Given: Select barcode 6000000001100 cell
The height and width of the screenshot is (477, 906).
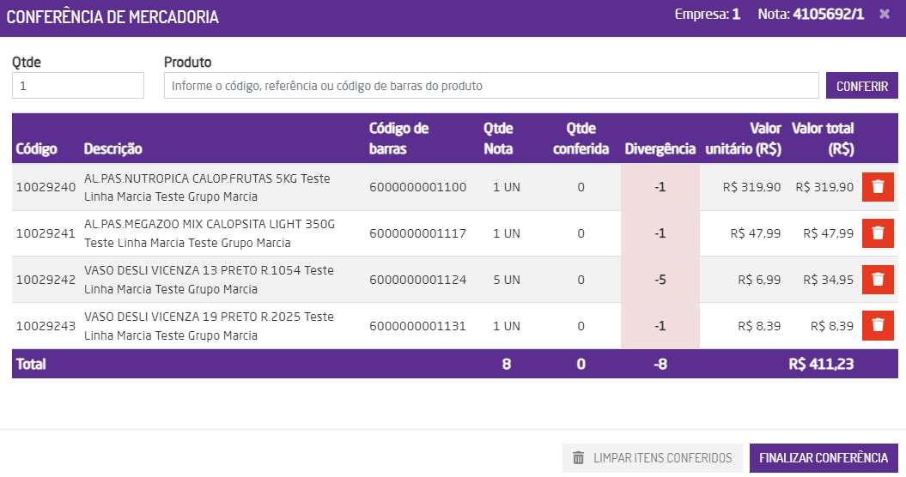Looking at the screenshot, I should coord(418,187).
